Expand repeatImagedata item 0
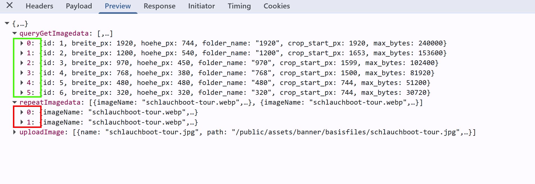Screen dimensions: 535x184 (x=22, y=112)
